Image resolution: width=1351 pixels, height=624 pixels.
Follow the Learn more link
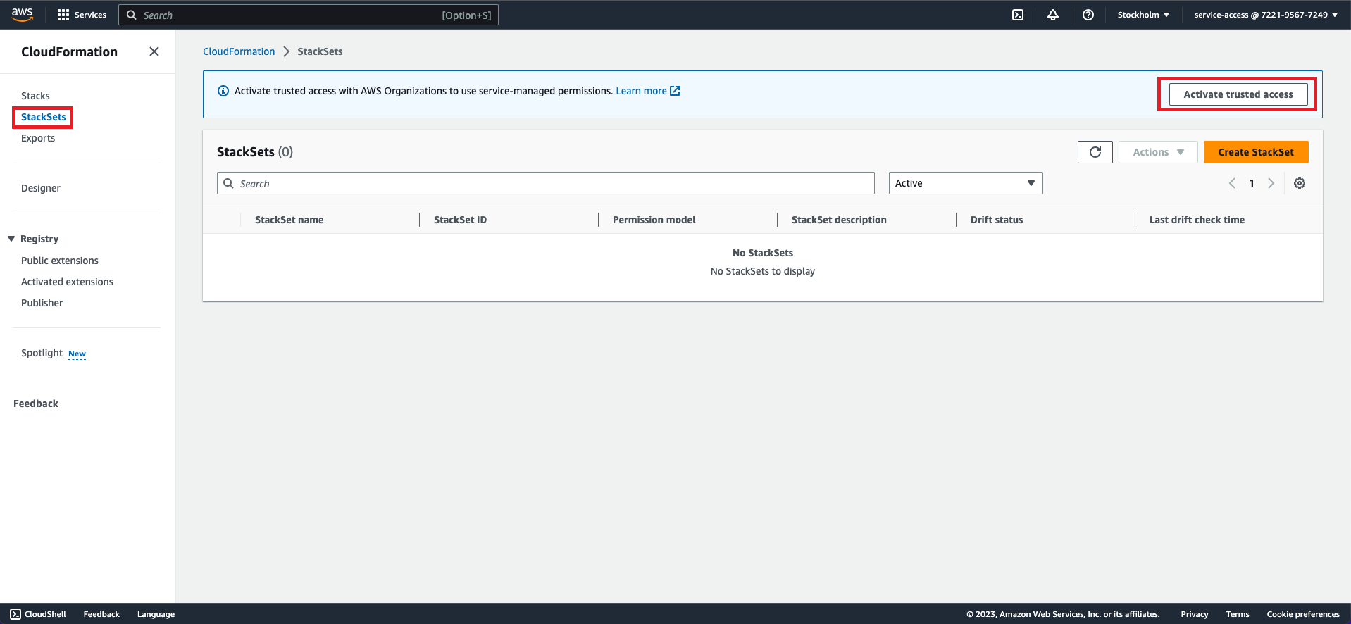point(648,91)
